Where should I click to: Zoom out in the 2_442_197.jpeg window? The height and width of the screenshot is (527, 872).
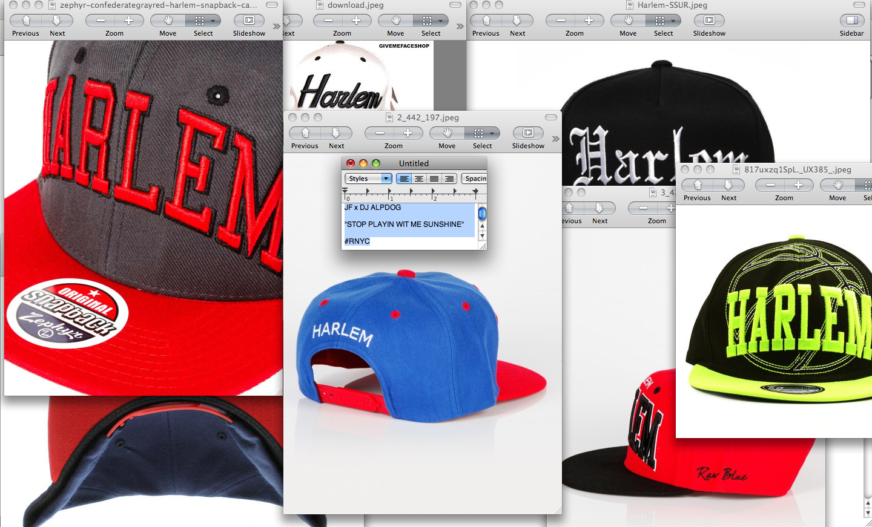pos(380,133)
